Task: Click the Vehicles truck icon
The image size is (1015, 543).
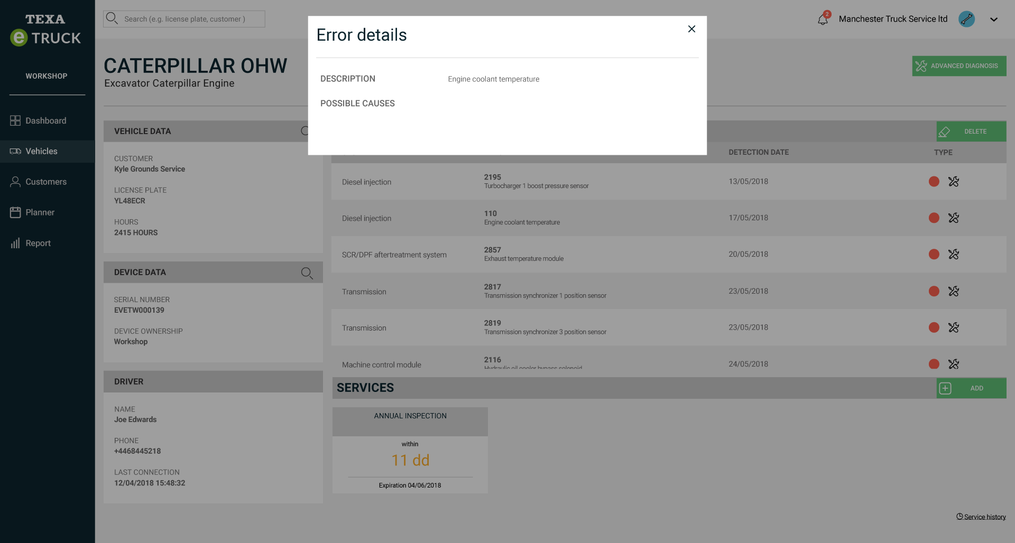Action: pyautogui.click(x=15, y=151)
